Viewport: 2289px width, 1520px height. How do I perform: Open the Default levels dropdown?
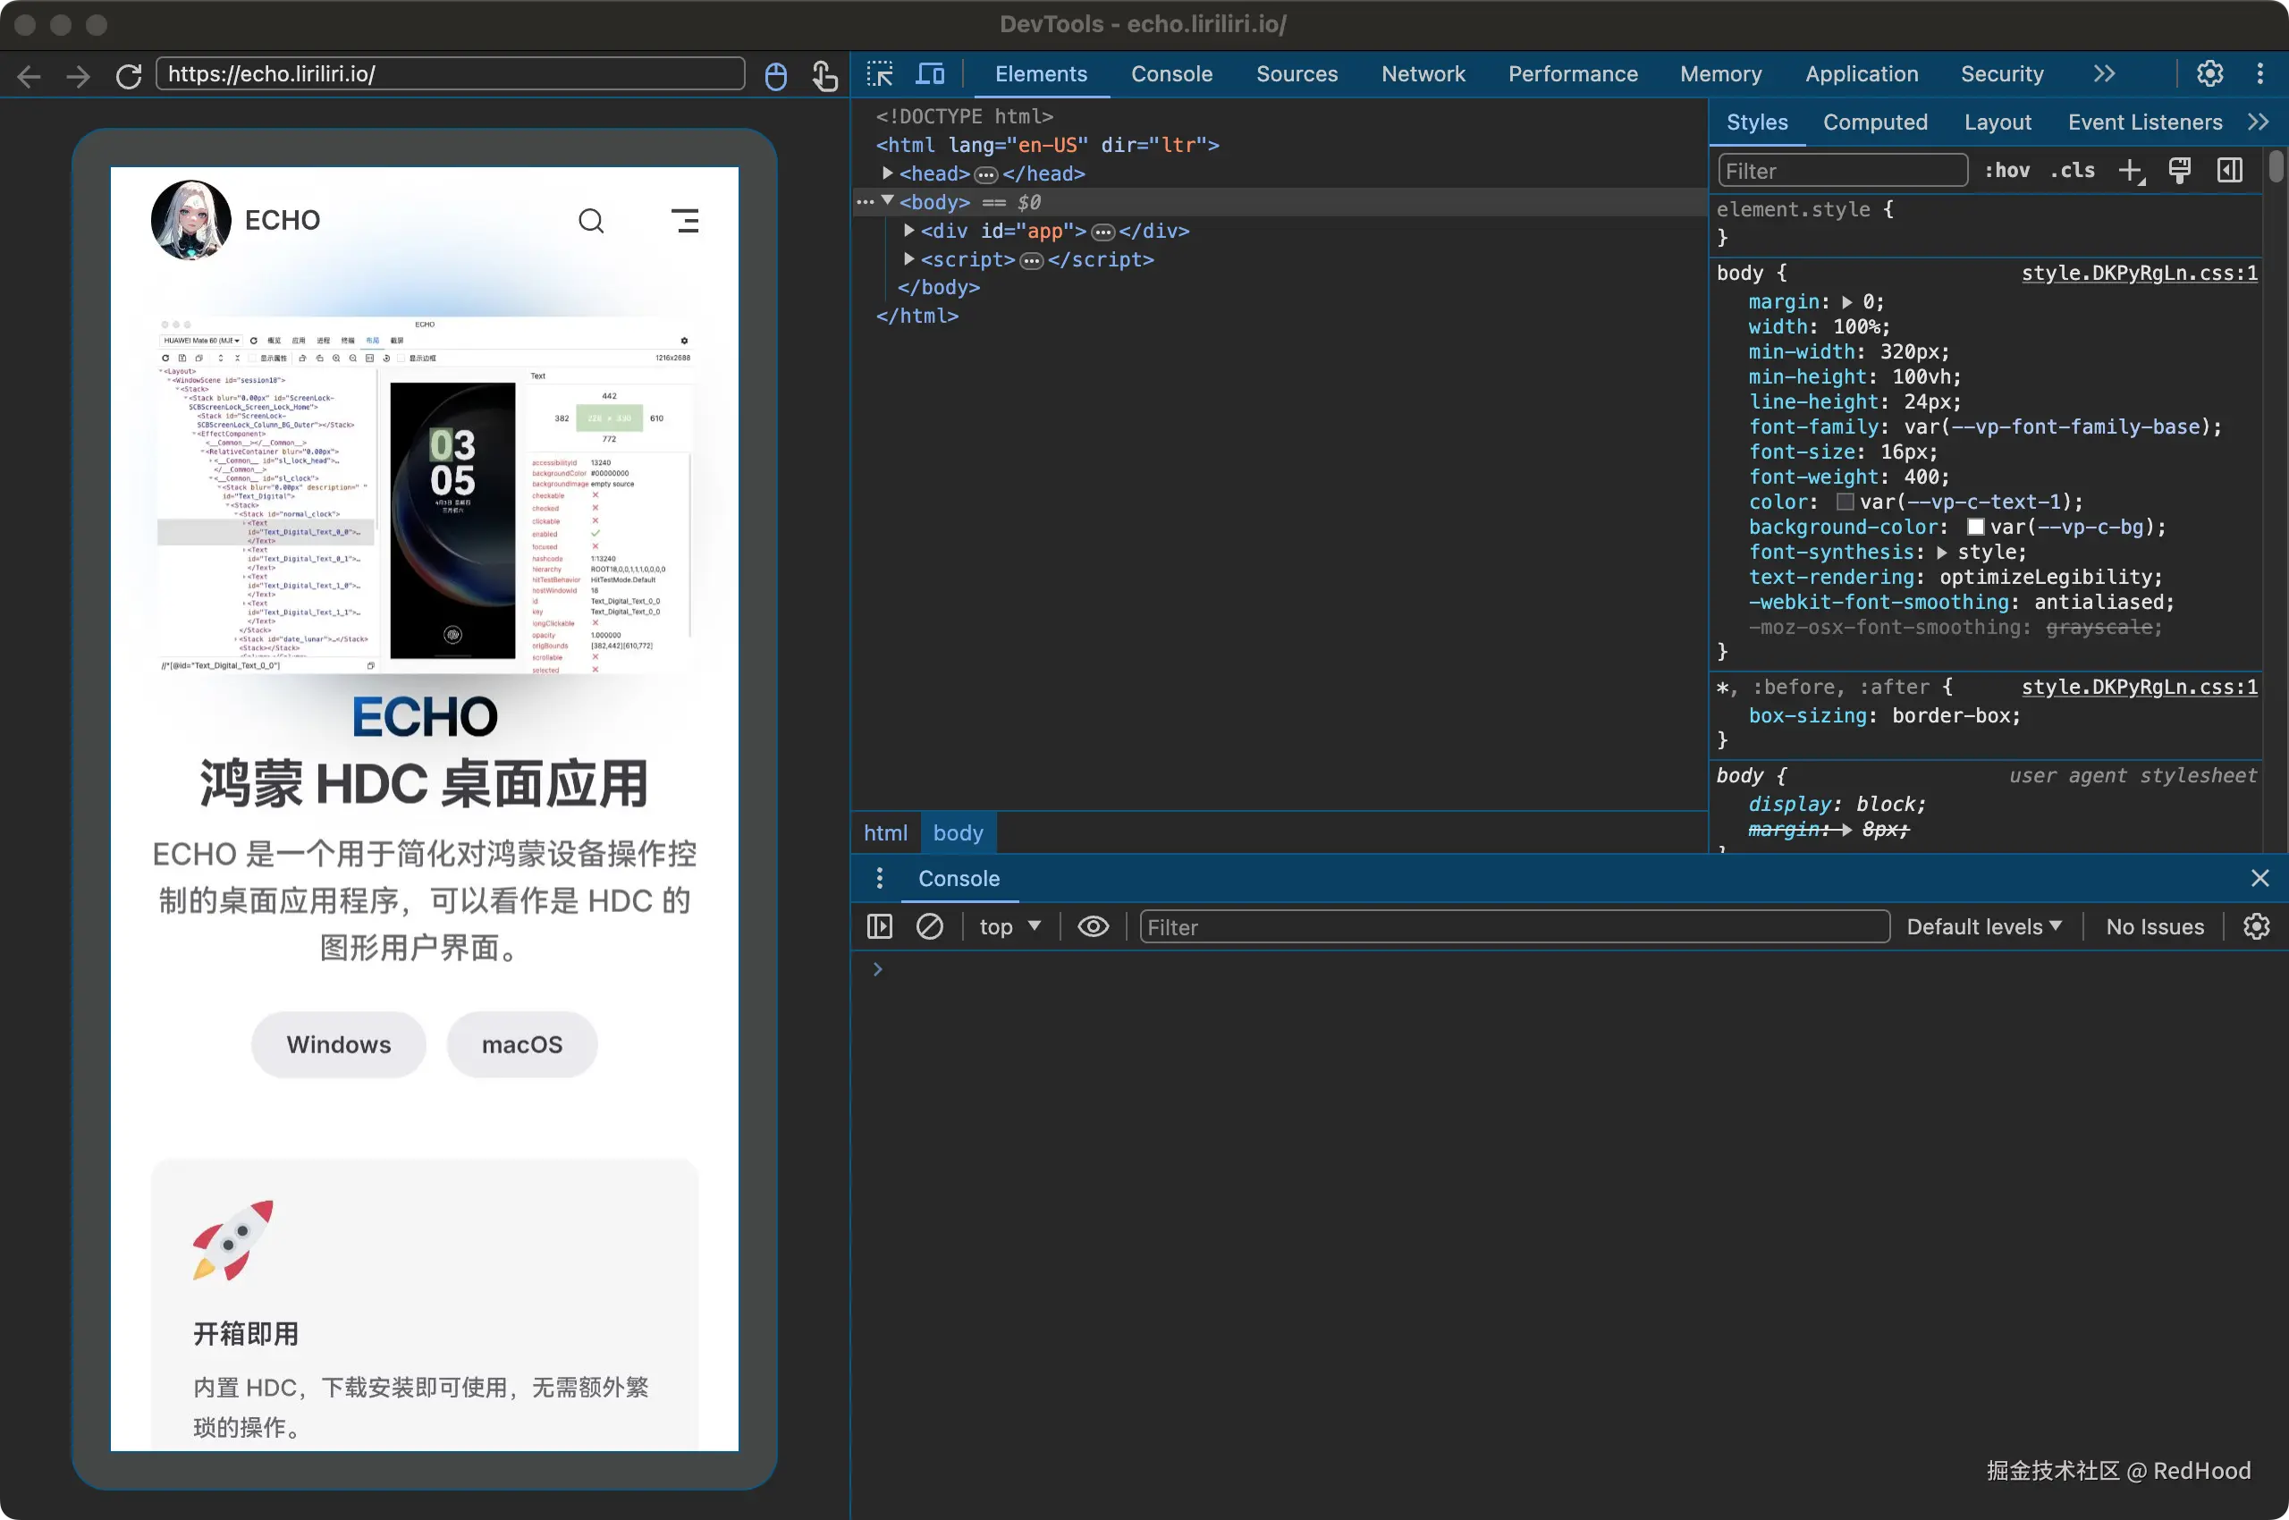coord(1983,926)
